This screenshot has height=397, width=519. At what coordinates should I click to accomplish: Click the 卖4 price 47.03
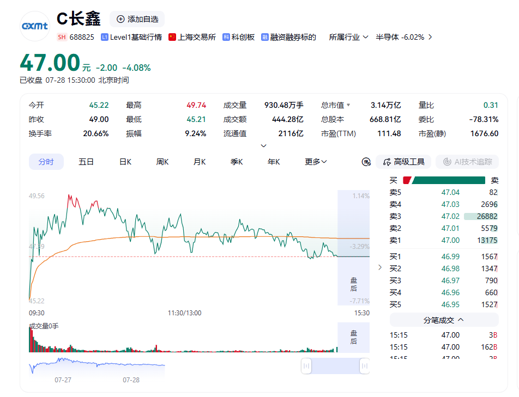point(450,204)
